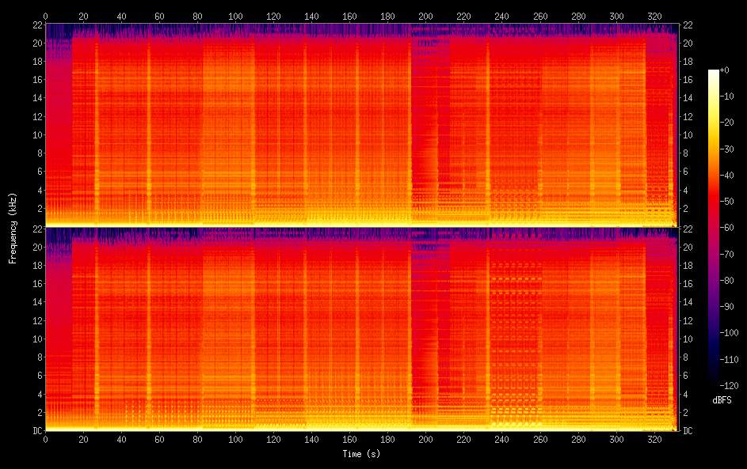Click the "320" tick on top time axis
Viewport: 747px width, 469px height.
coord(654,15)
